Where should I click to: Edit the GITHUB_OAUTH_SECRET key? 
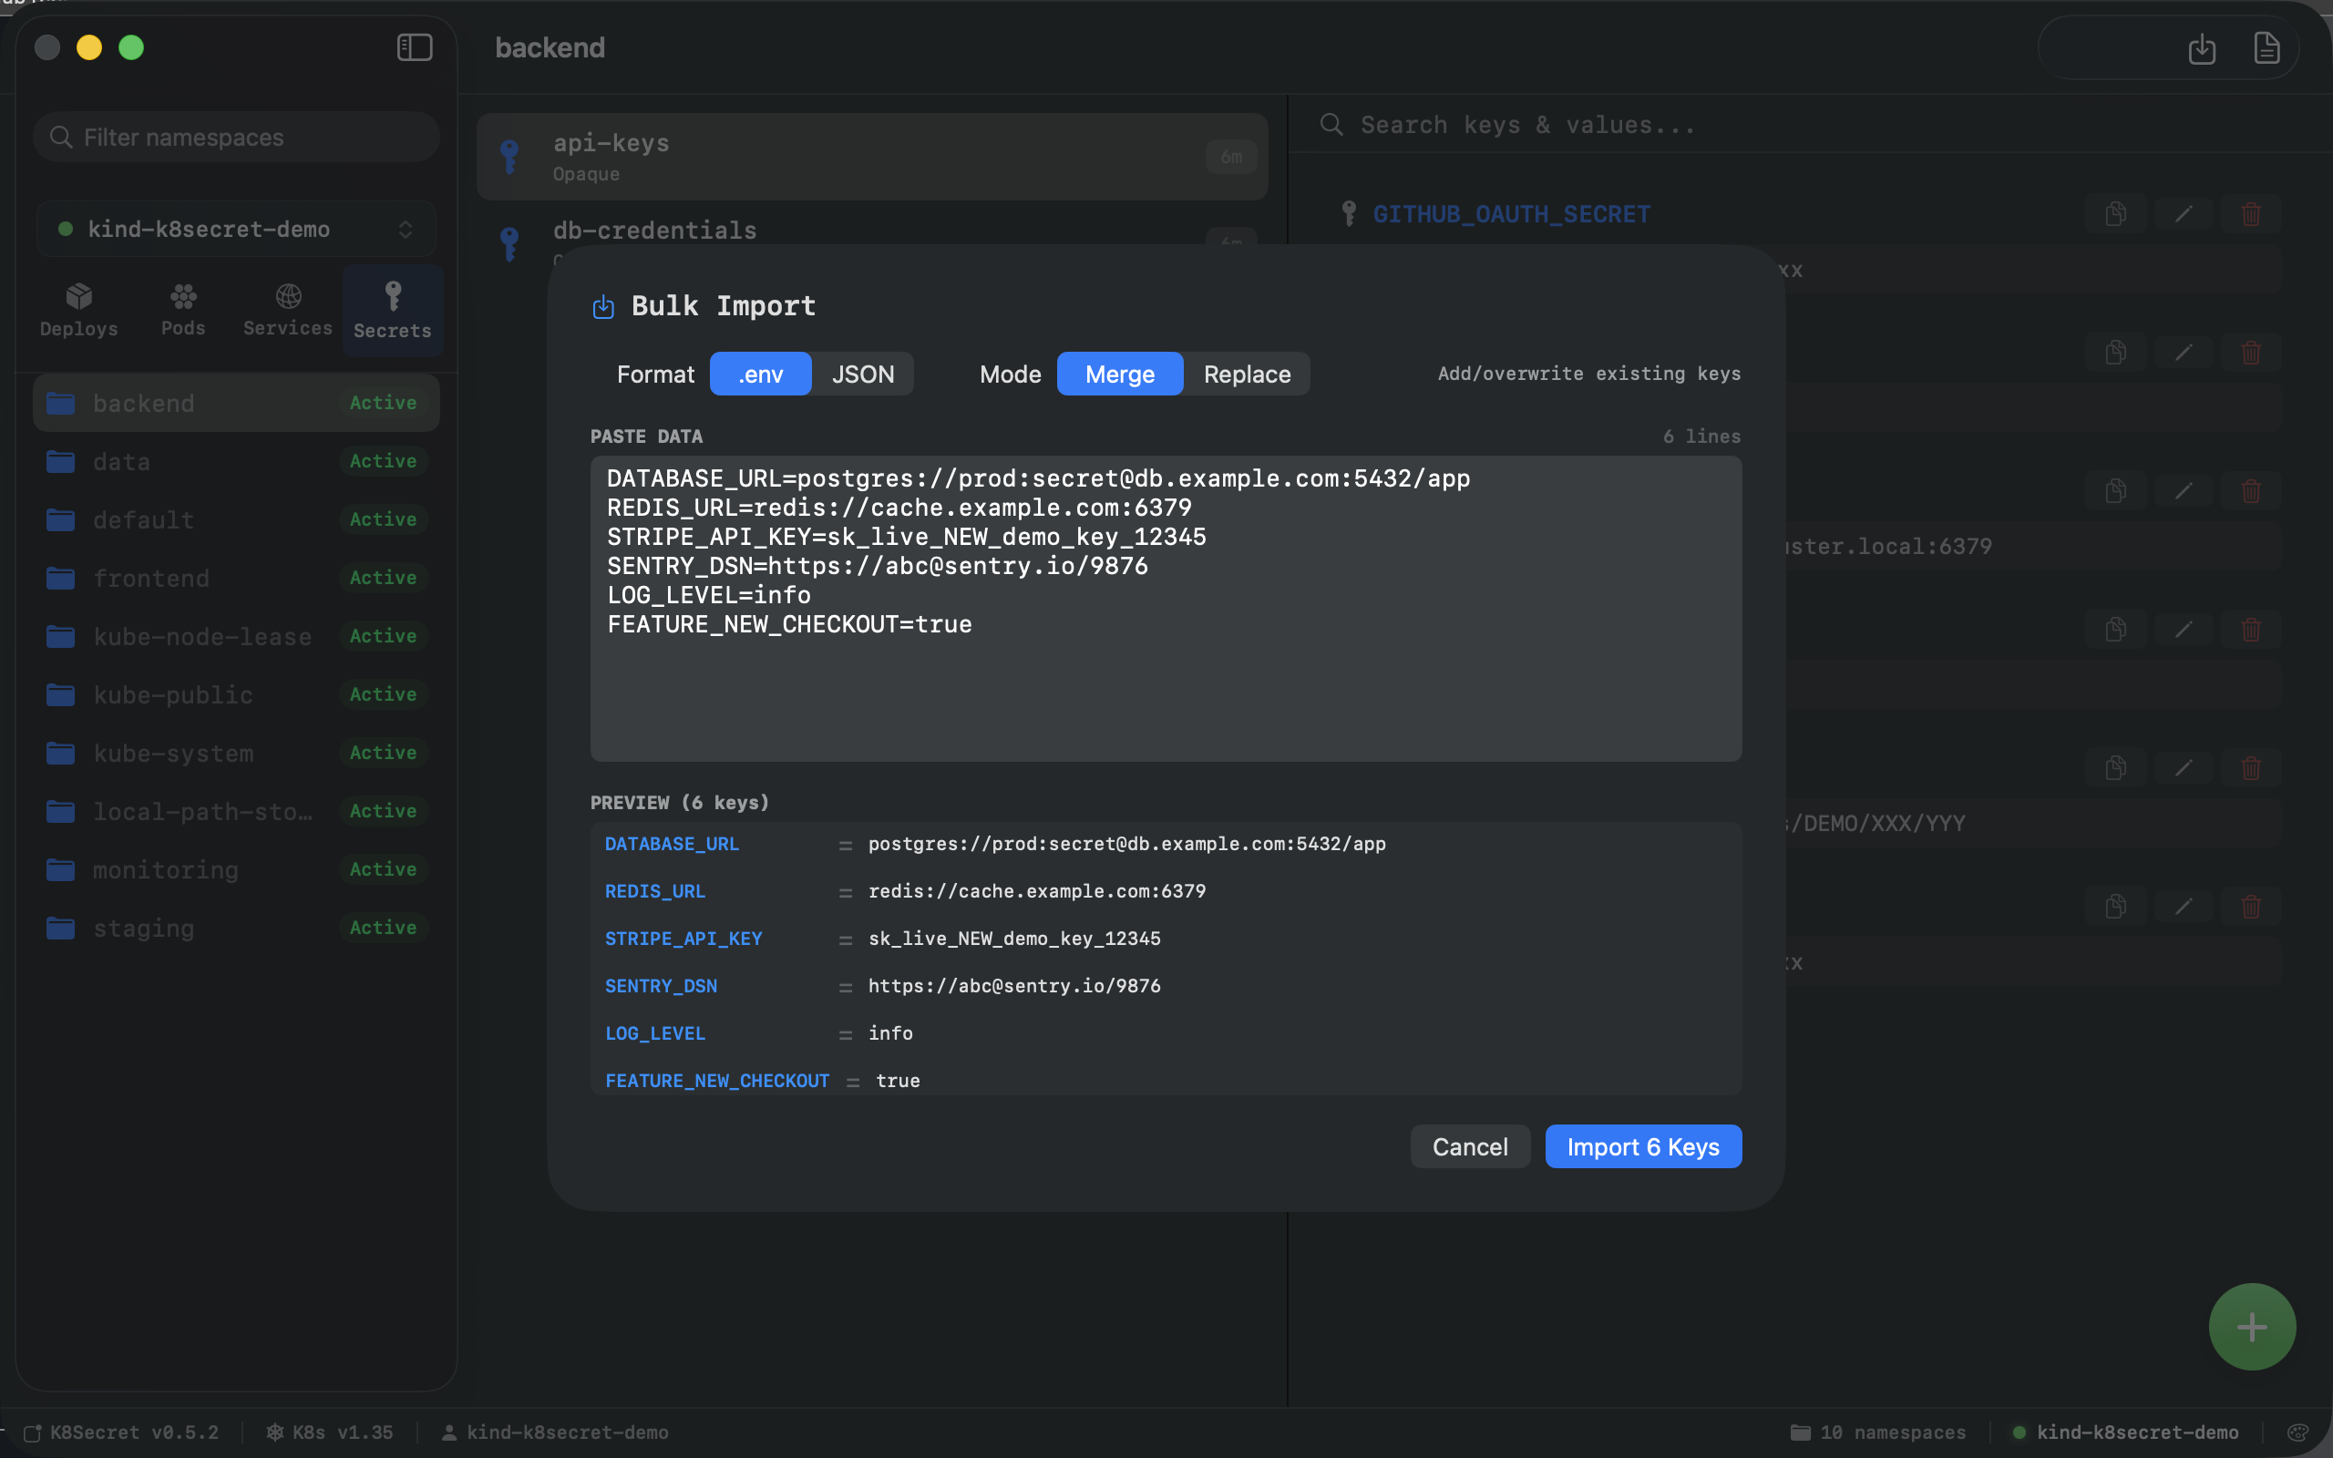pos(2183,214)
